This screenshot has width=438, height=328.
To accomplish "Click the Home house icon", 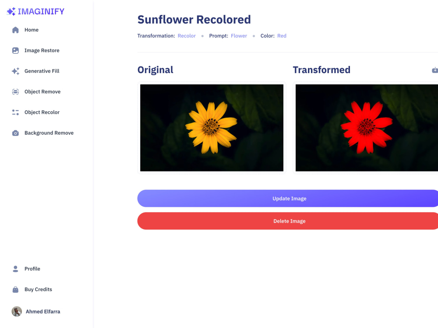I will [x=15, y=30].
